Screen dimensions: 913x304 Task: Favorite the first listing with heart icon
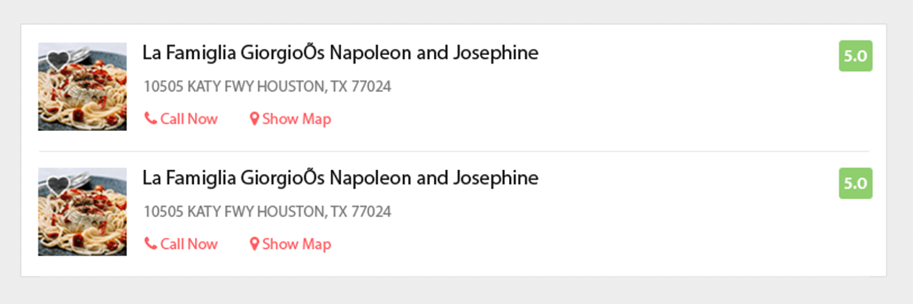pos(58,60)
